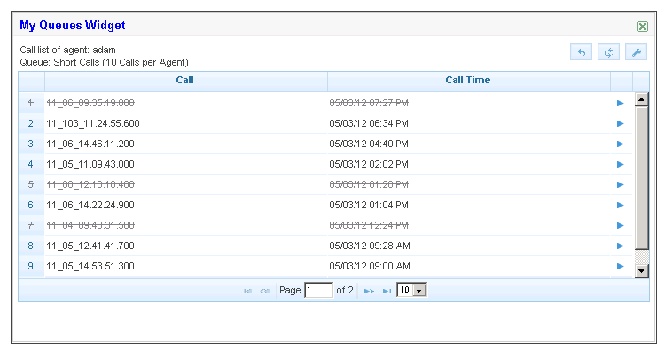Play call 11_05_14.53.51.300
The height and width of the screenshot is (359, 664).
(x=621, y=266)
